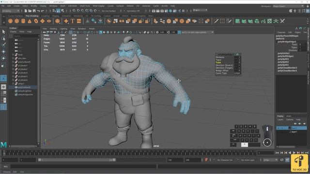Image resolution: width=310 pixels, height=174 pixels.
Task: Click the SVG shelf icon
Action: (79, 21)
